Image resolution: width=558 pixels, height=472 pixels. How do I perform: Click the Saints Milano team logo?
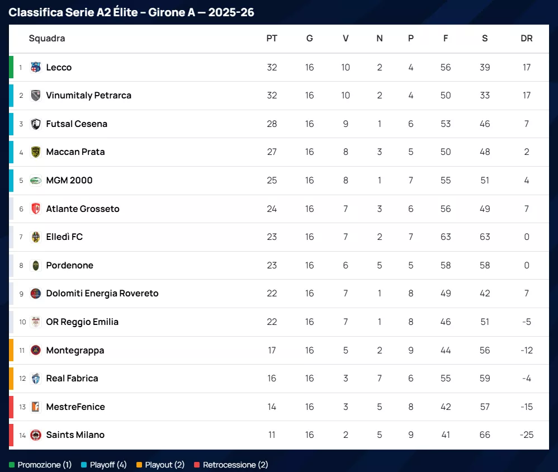point(36,435)
